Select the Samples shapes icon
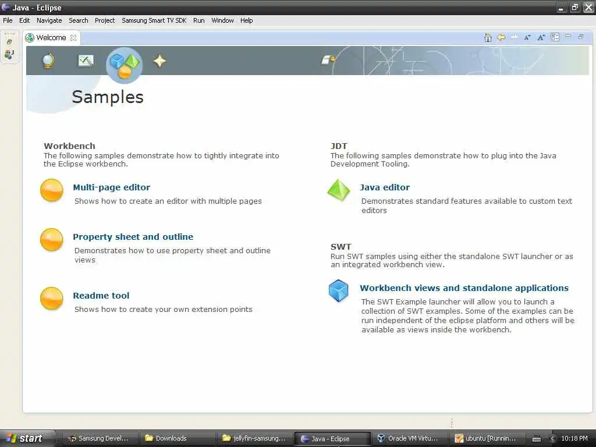596x447 pixels. click(x=125, y=65)
